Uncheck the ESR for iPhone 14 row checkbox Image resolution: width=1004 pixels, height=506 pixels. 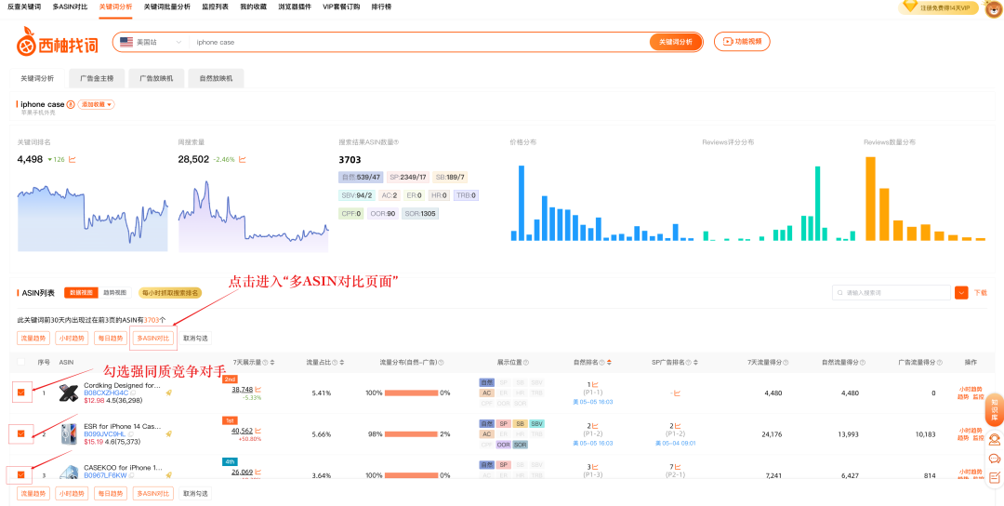21,433
